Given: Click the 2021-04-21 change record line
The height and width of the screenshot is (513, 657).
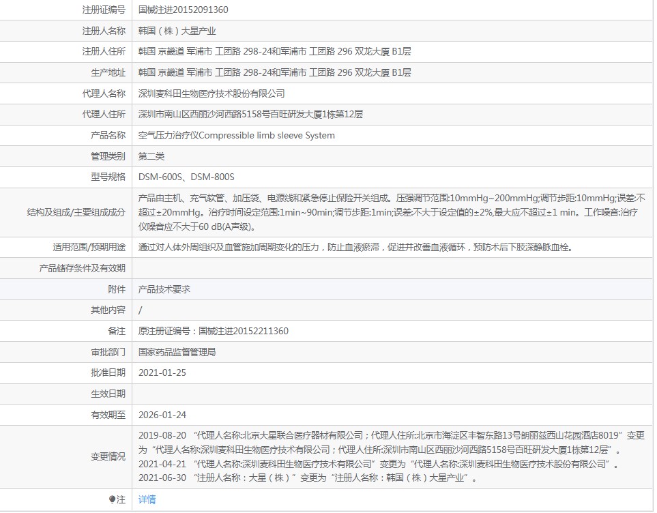Looking at the screenshot, I should (379, 464).
